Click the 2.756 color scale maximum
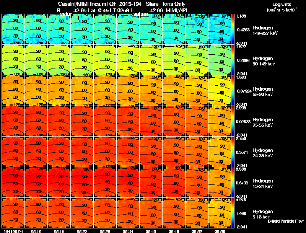This screenshot has width=306, height=233. (241, 138)
